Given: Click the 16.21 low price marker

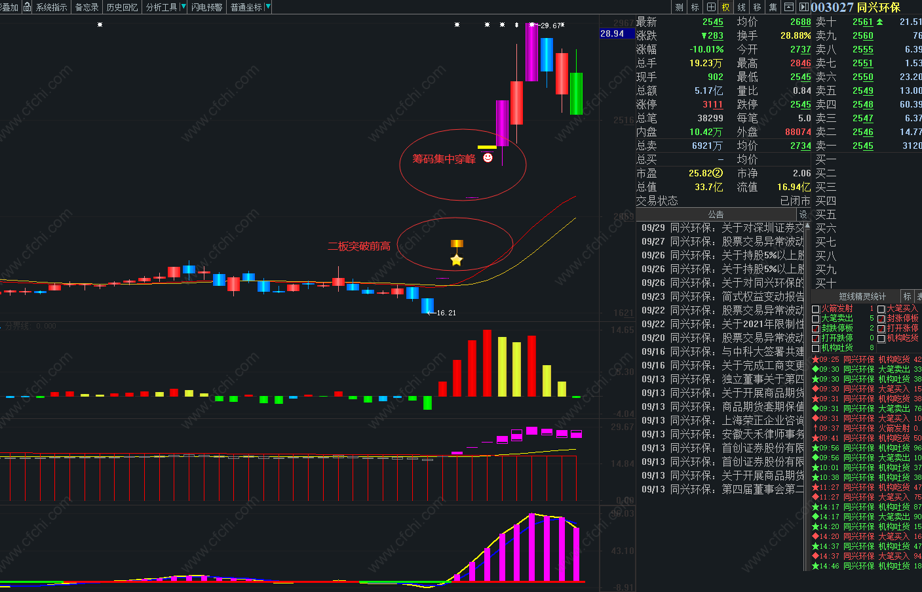Looking at the screenshot, I should coord(446,313).
